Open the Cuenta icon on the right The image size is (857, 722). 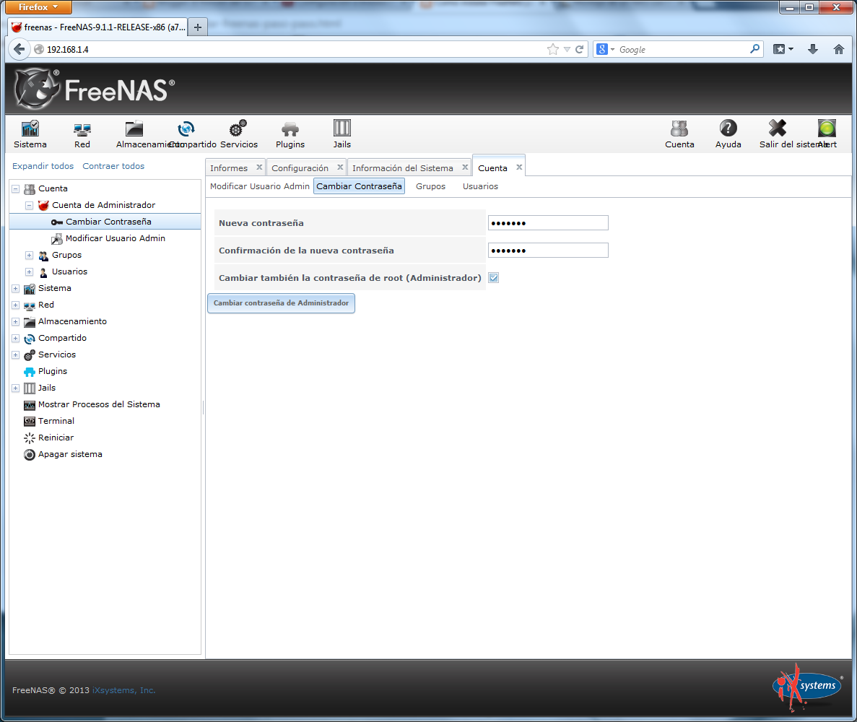pos(679,134)
